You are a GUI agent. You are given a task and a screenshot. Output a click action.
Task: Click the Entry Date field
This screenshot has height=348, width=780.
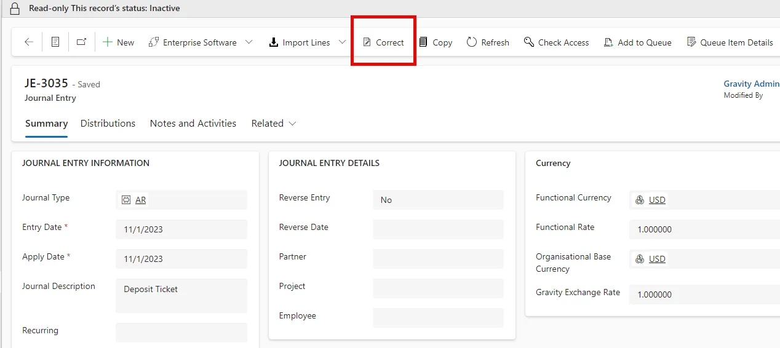point(181,229)
